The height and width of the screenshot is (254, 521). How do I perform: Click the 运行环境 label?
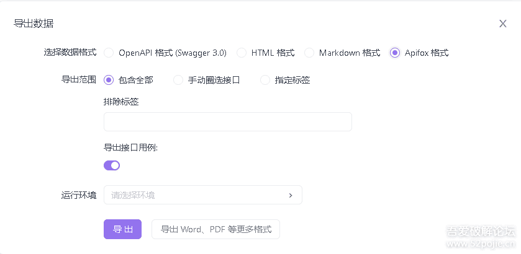click(x=79, y=195)
